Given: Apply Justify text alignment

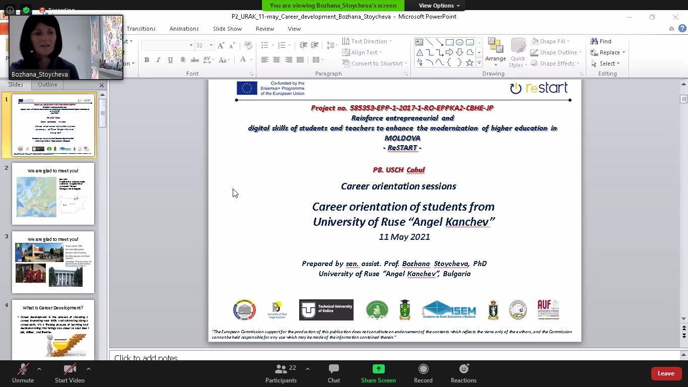Looking at the screenshot, I should point(300,60).
